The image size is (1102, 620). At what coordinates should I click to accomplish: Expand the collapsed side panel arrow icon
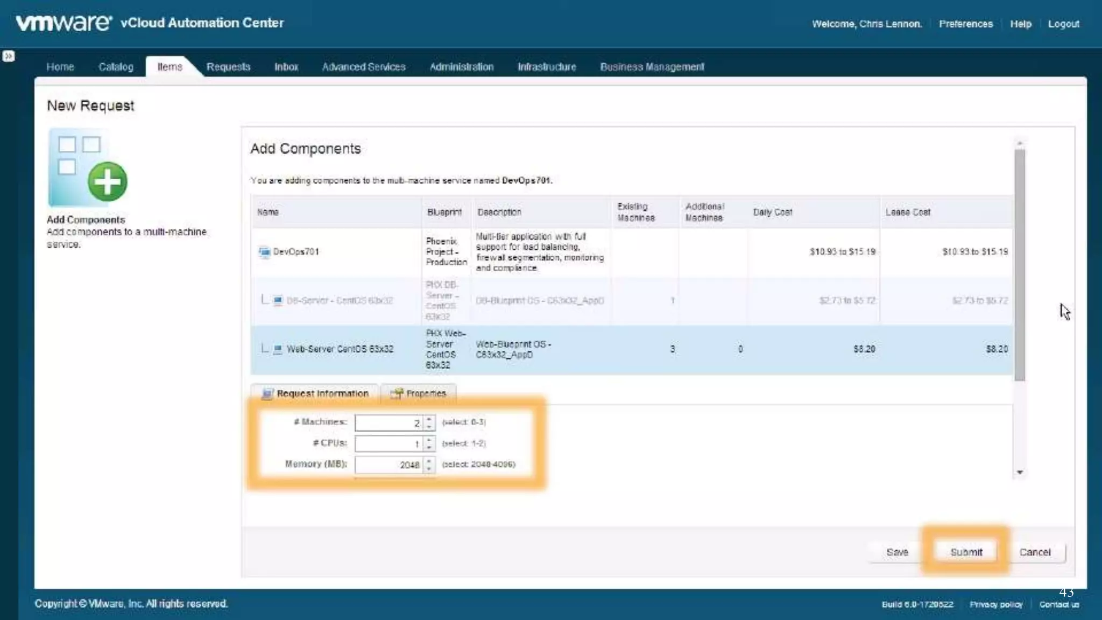coord(9,56)
